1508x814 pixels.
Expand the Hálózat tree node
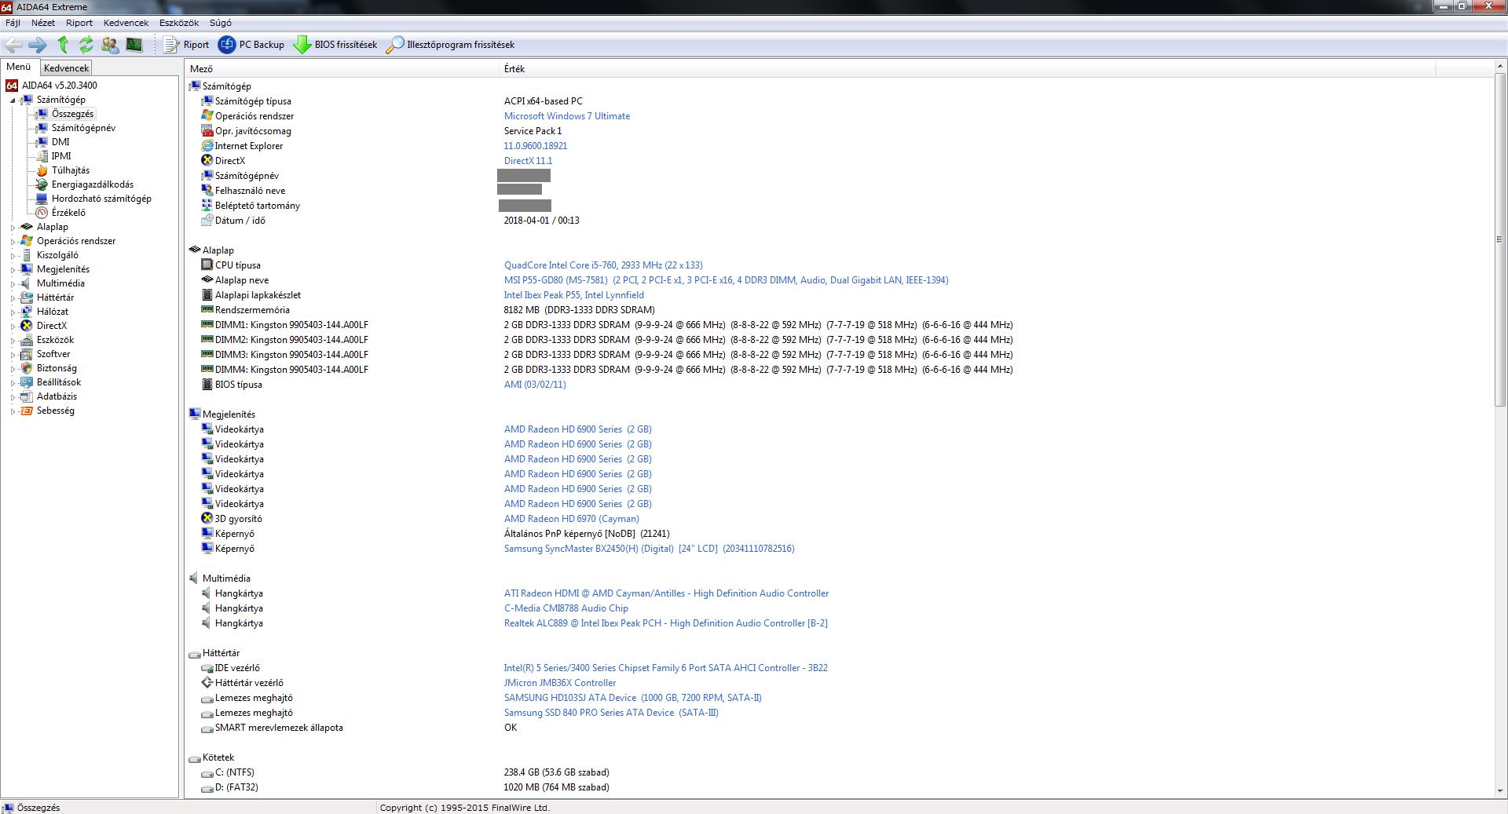pyautogui.click(x=13, y=312)
